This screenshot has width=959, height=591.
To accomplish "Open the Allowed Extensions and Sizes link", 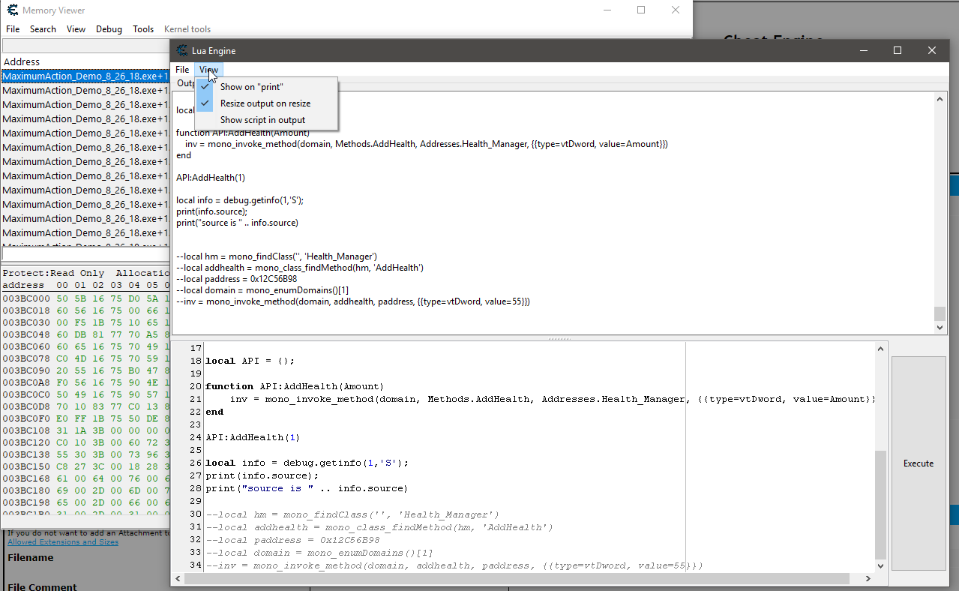I will [63, 542].
